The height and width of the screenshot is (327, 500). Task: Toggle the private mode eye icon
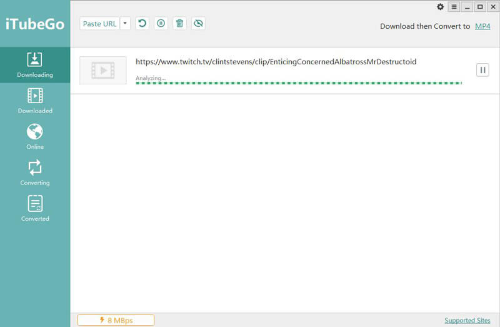[x=198, y=23]
